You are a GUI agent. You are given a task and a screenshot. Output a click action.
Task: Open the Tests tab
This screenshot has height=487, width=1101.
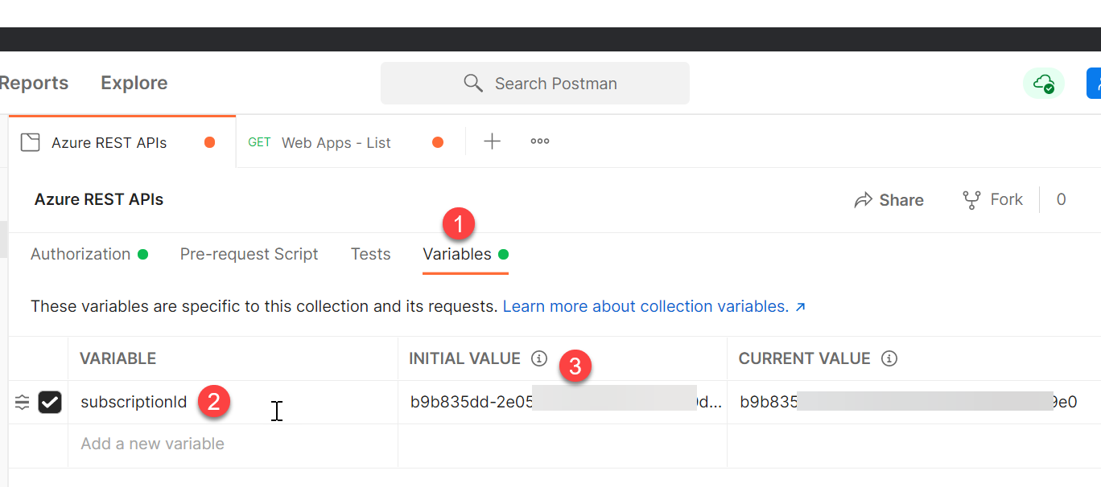(x=370, y=254)
